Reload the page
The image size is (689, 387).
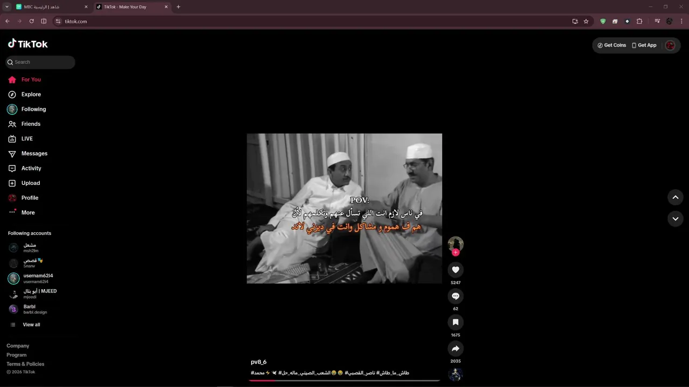click(31, 21)
